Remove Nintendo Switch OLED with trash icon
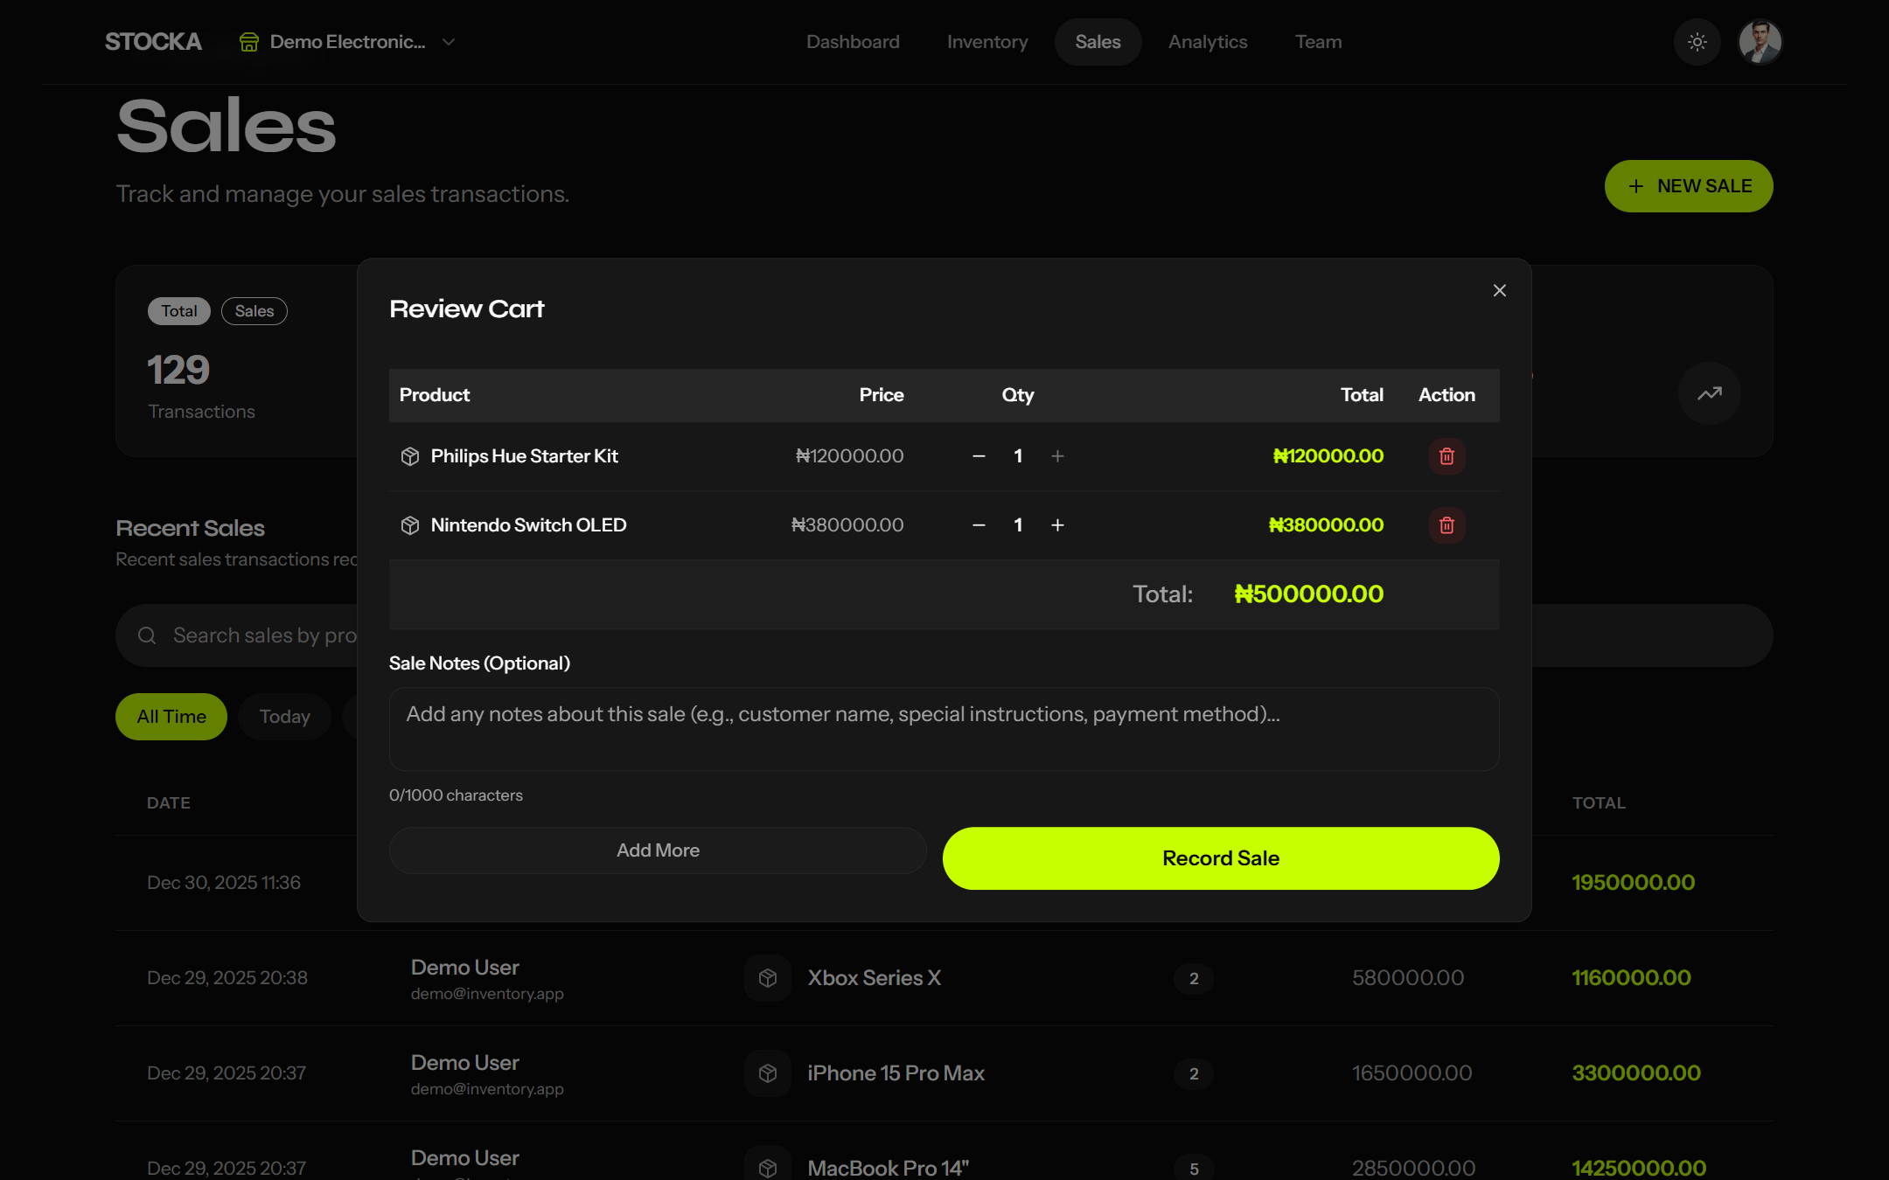 1446,525
